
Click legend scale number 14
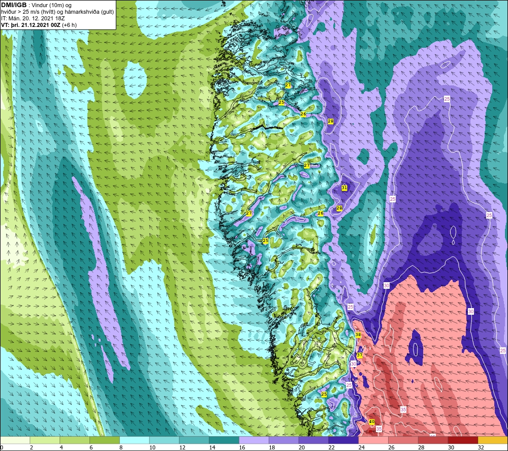212,447
